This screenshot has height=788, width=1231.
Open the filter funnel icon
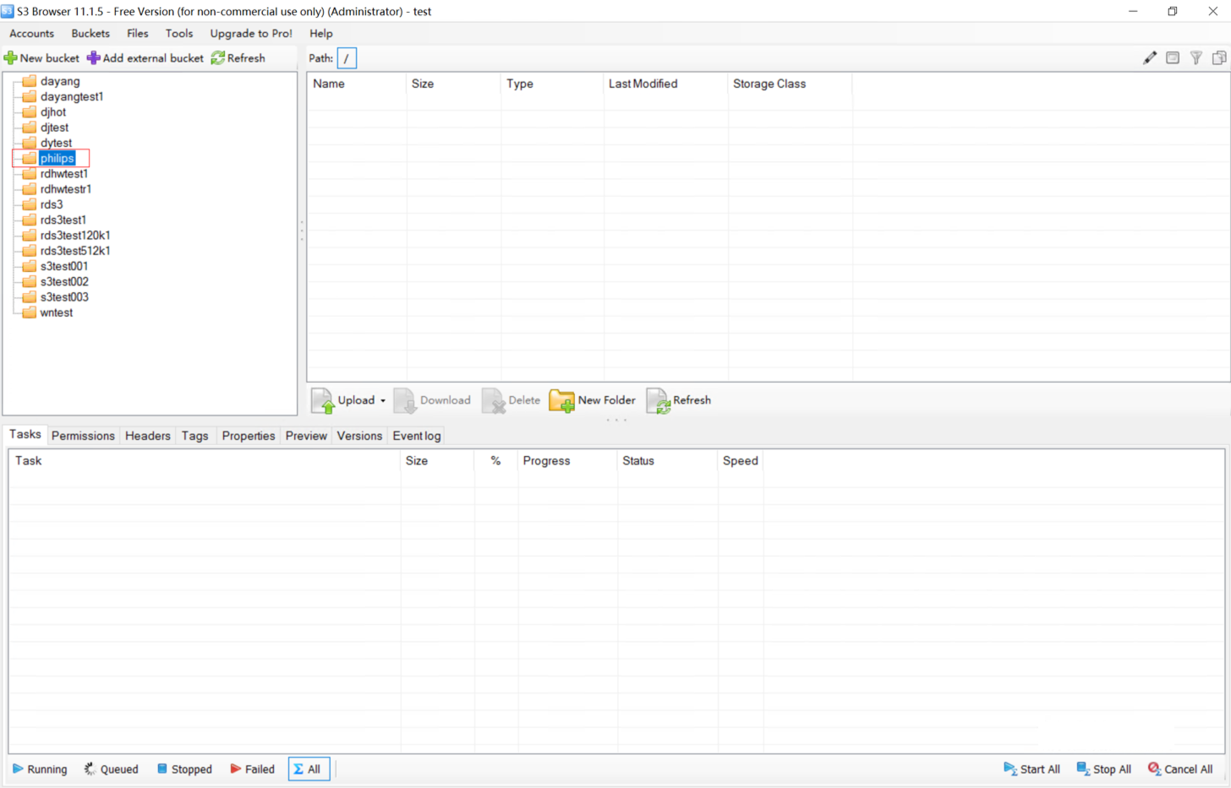tap(1196, 58)
